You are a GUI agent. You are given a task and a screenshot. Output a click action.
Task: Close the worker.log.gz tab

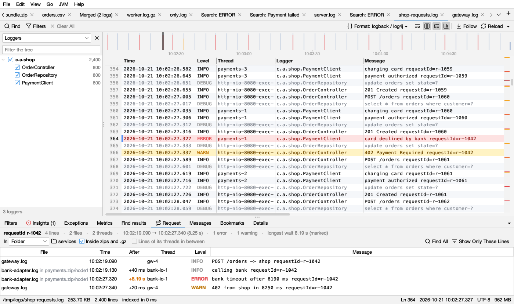pos(160,15)
